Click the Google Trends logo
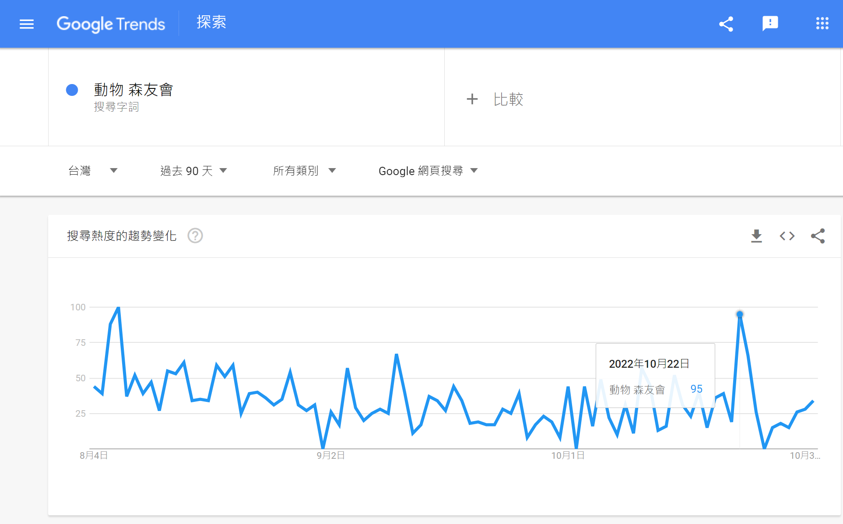 click(x=111, y=24)
